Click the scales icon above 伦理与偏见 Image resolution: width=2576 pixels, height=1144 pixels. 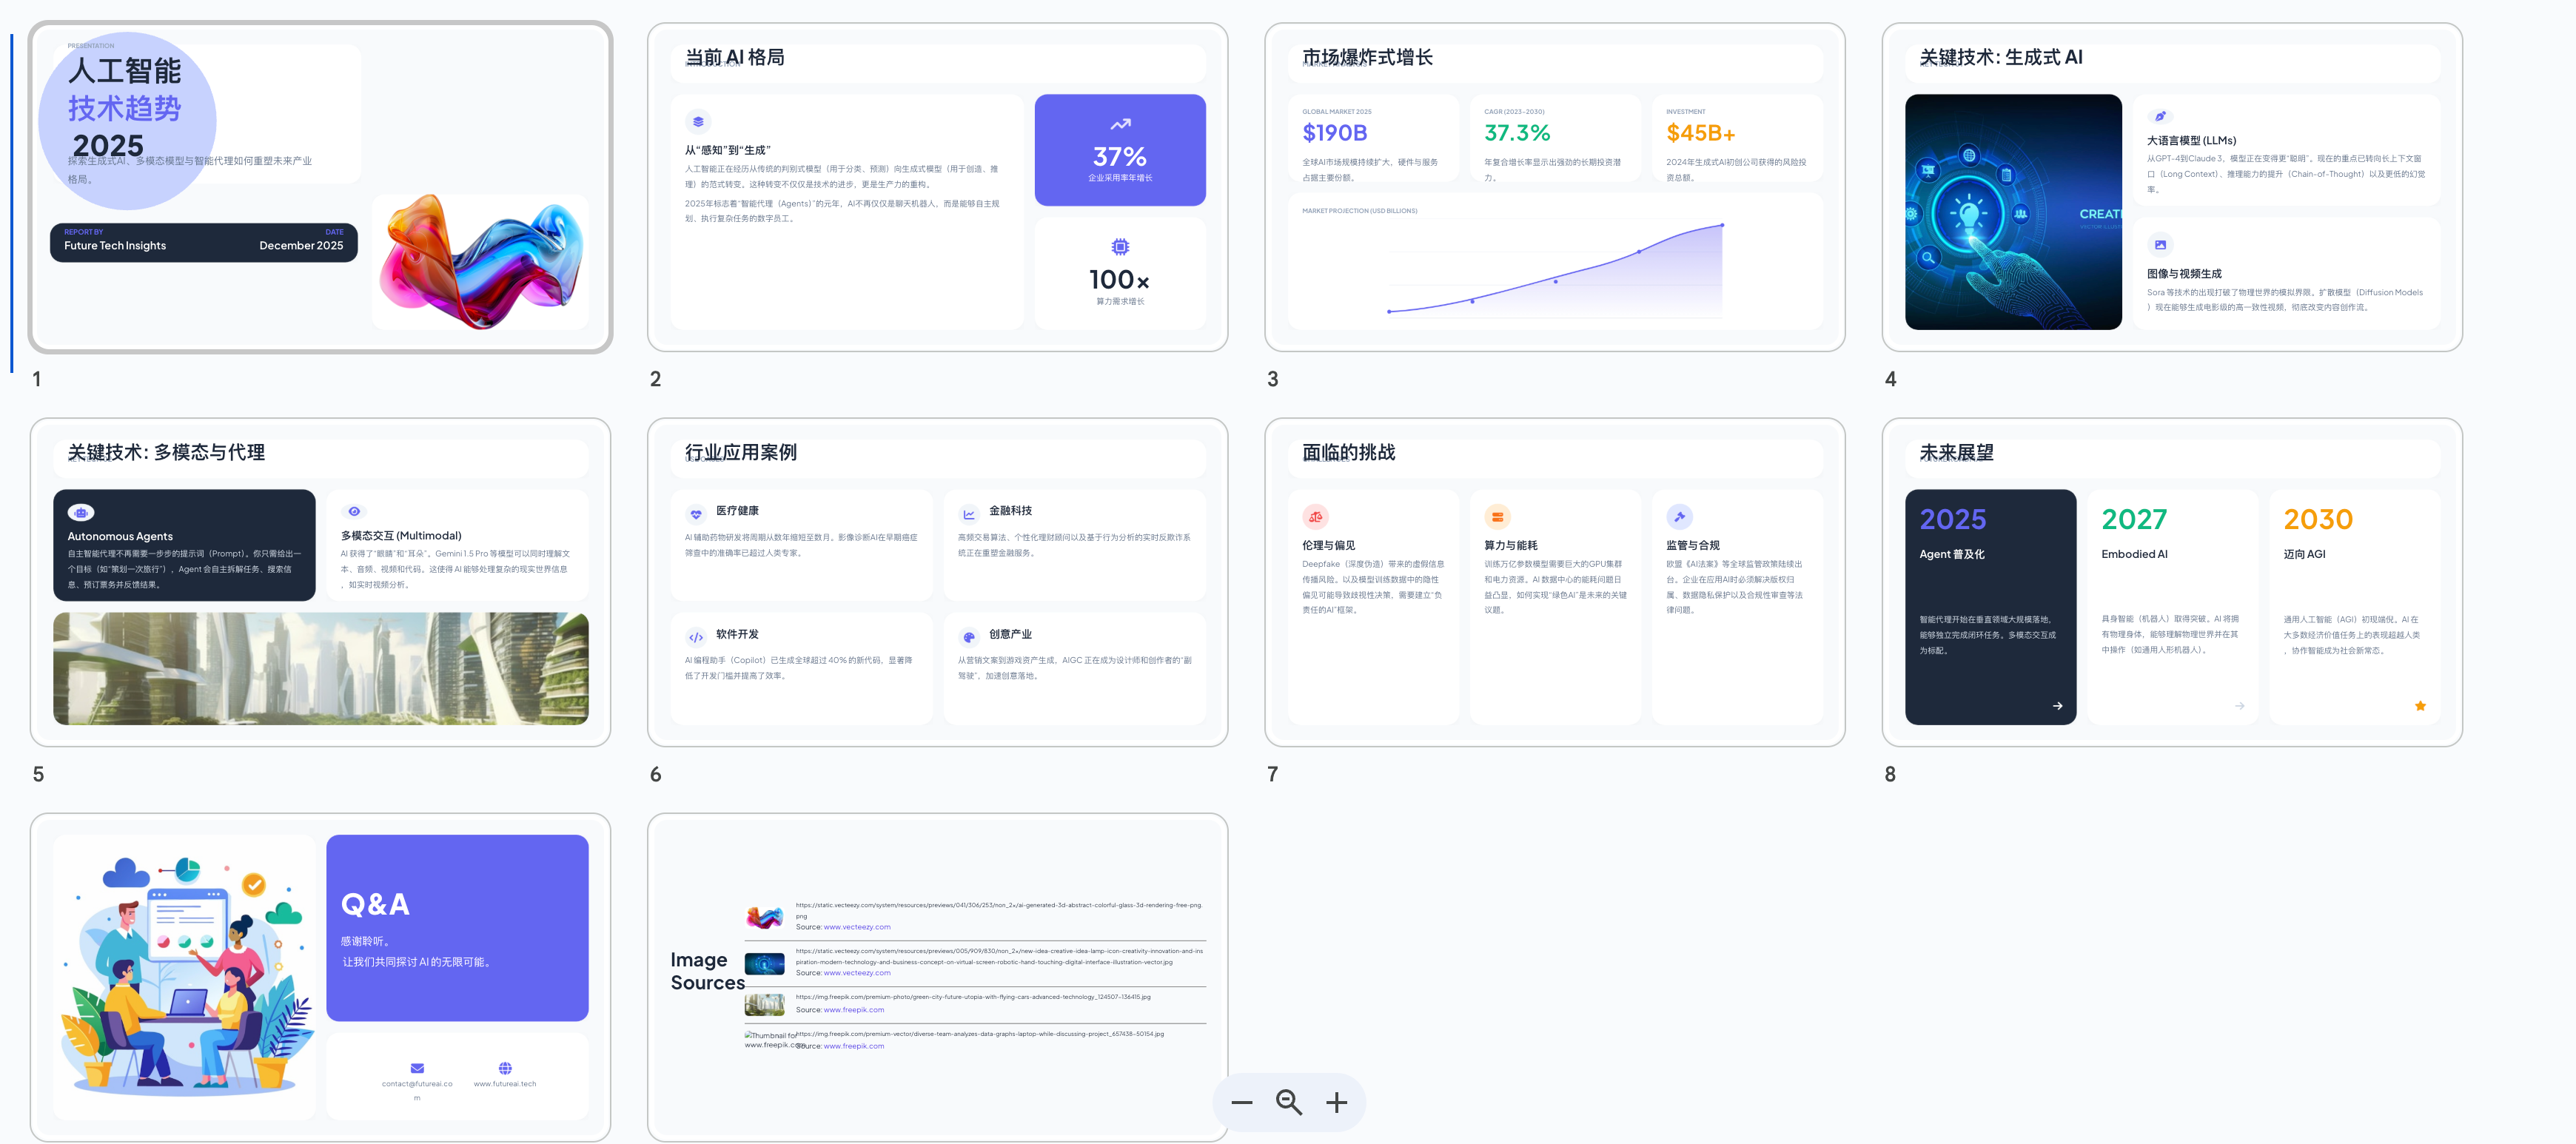(1315, 517)
